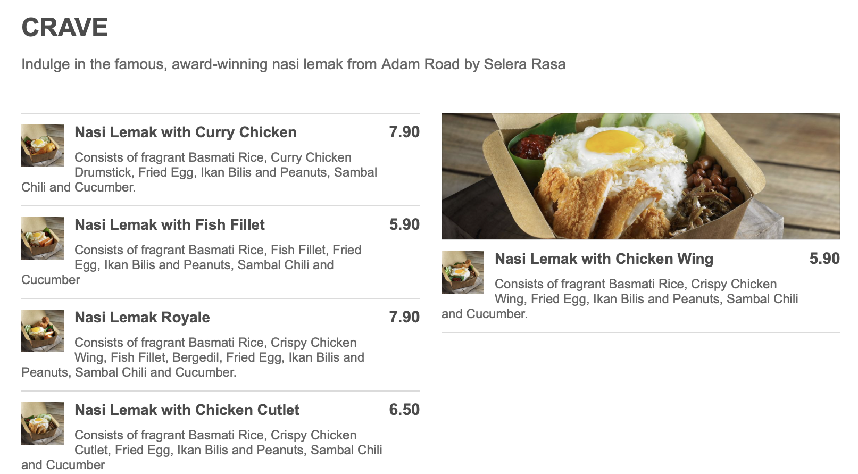
Task: Open the Nasi Lemak with Fish Fillet thumbnail
Action: (43, 238)
